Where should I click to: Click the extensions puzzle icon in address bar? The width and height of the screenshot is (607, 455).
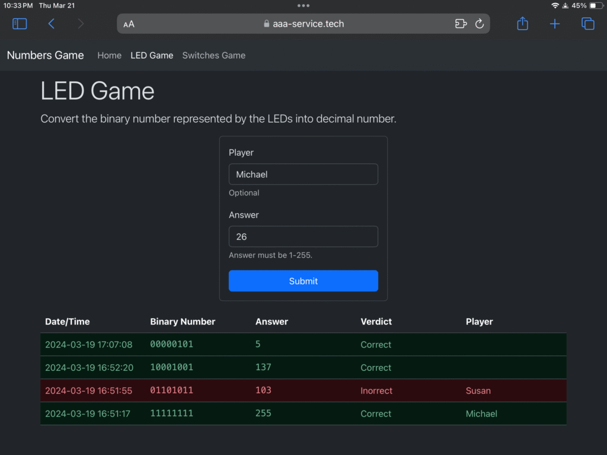(461, 24)
